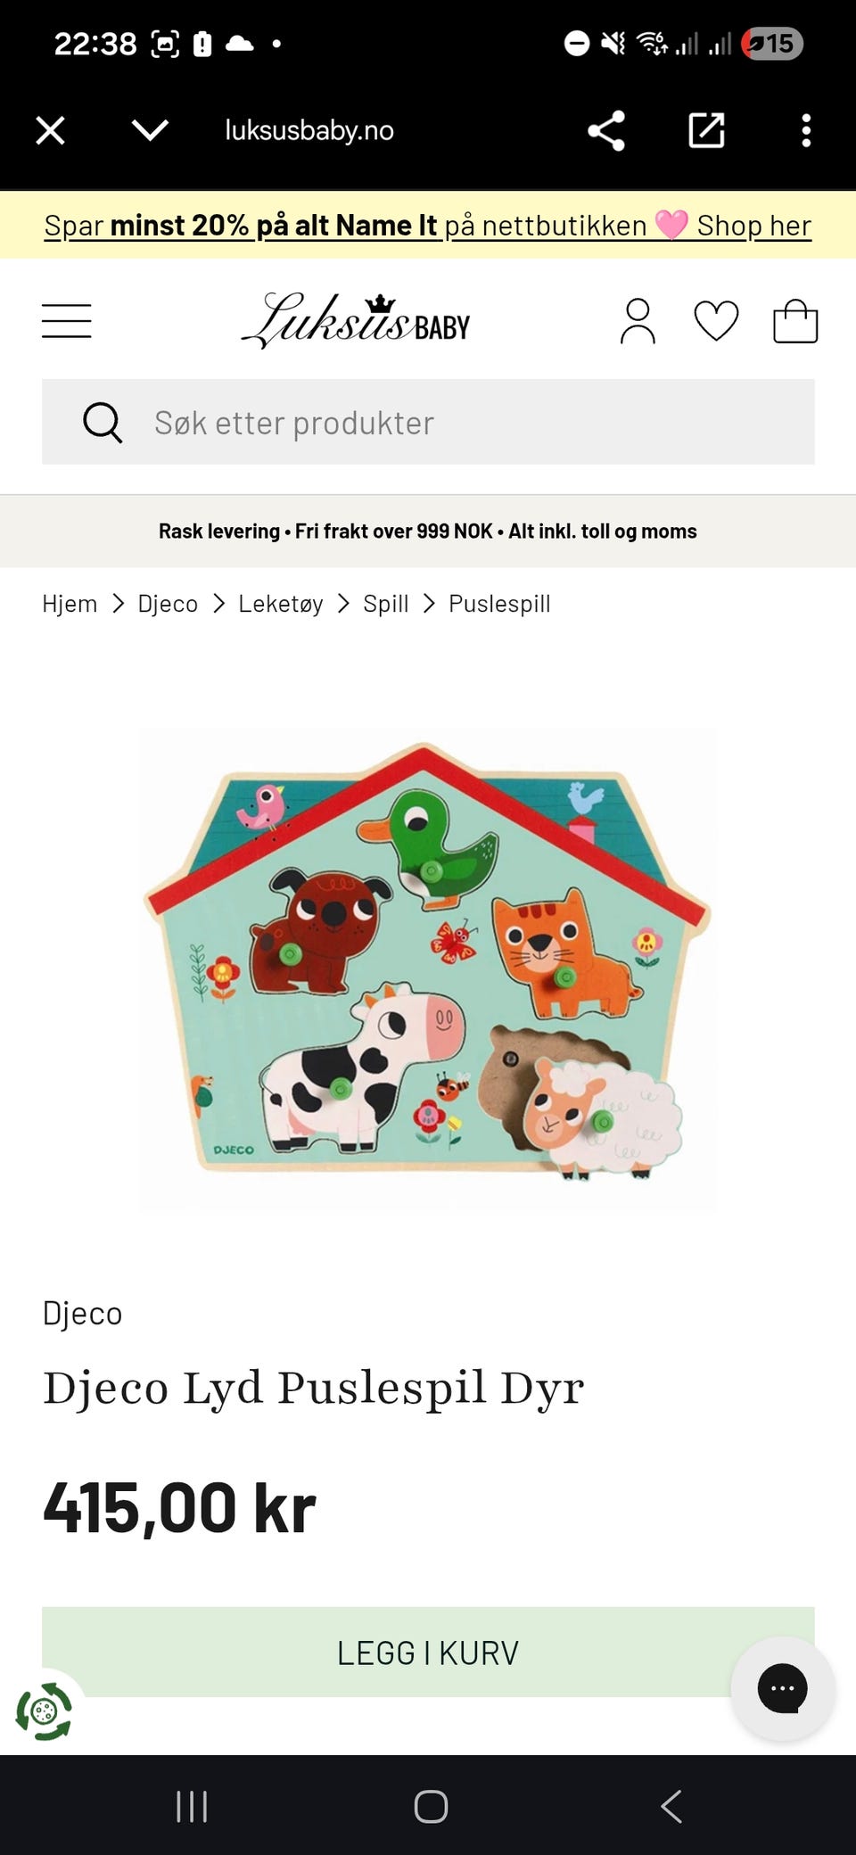Open page in external browser icon

coord(706,130)
